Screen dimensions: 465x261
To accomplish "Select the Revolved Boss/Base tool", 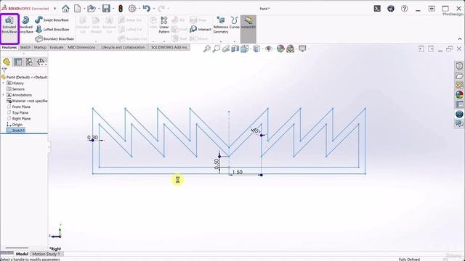I will point(26,25).
